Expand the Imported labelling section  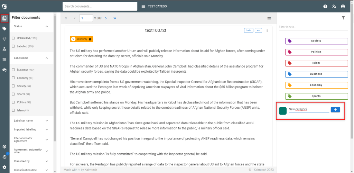coord(47,130)
